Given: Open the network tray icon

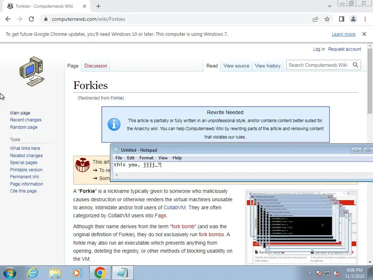Looking at the screenshot, I should pyautogui.click(x=327, y=273).
